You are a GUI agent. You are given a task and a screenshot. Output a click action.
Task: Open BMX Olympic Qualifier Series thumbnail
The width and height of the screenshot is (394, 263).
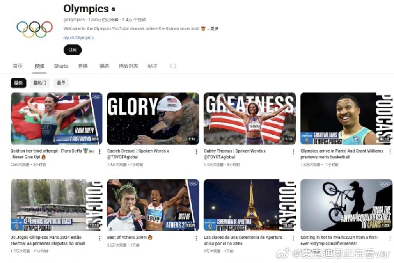346,205
